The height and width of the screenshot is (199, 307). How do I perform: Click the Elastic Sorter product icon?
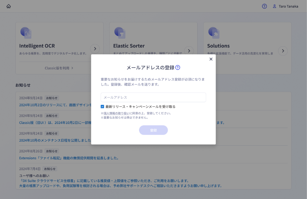coord(120,33)
